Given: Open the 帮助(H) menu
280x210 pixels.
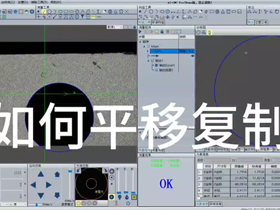Looking at the screenshot, I should click(x=56, y=2).
